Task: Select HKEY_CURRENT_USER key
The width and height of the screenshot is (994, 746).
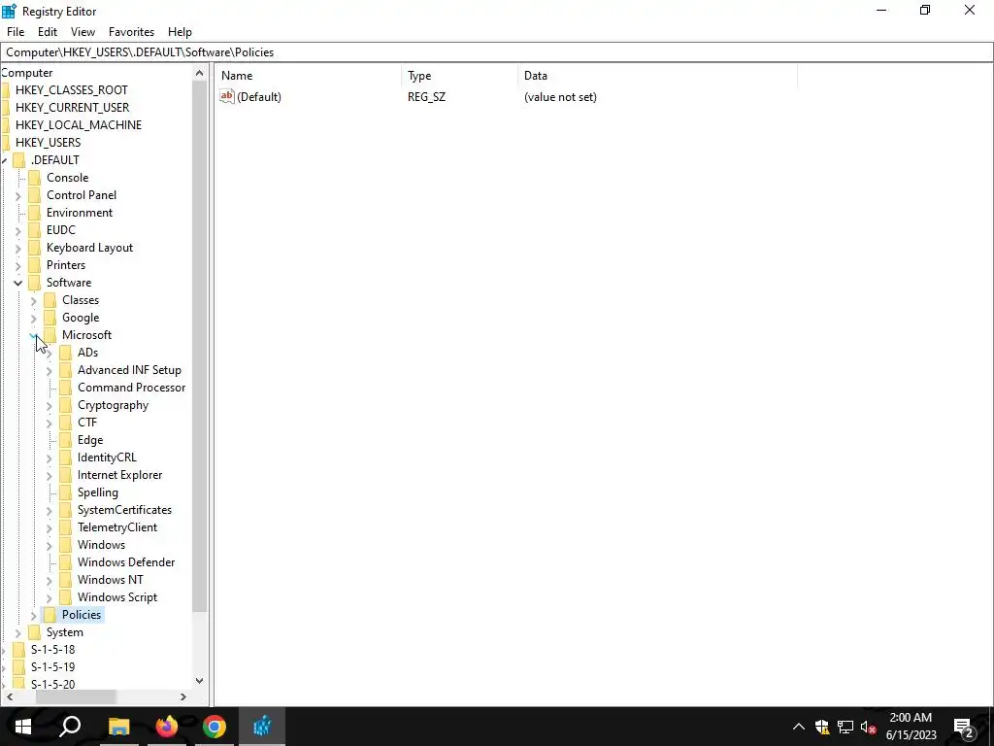Action: pyautogui.click(x=72, y=108)
